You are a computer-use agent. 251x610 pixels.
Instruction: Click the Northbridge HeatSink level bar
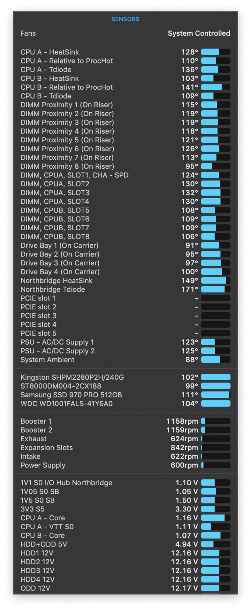pos(216,281)
